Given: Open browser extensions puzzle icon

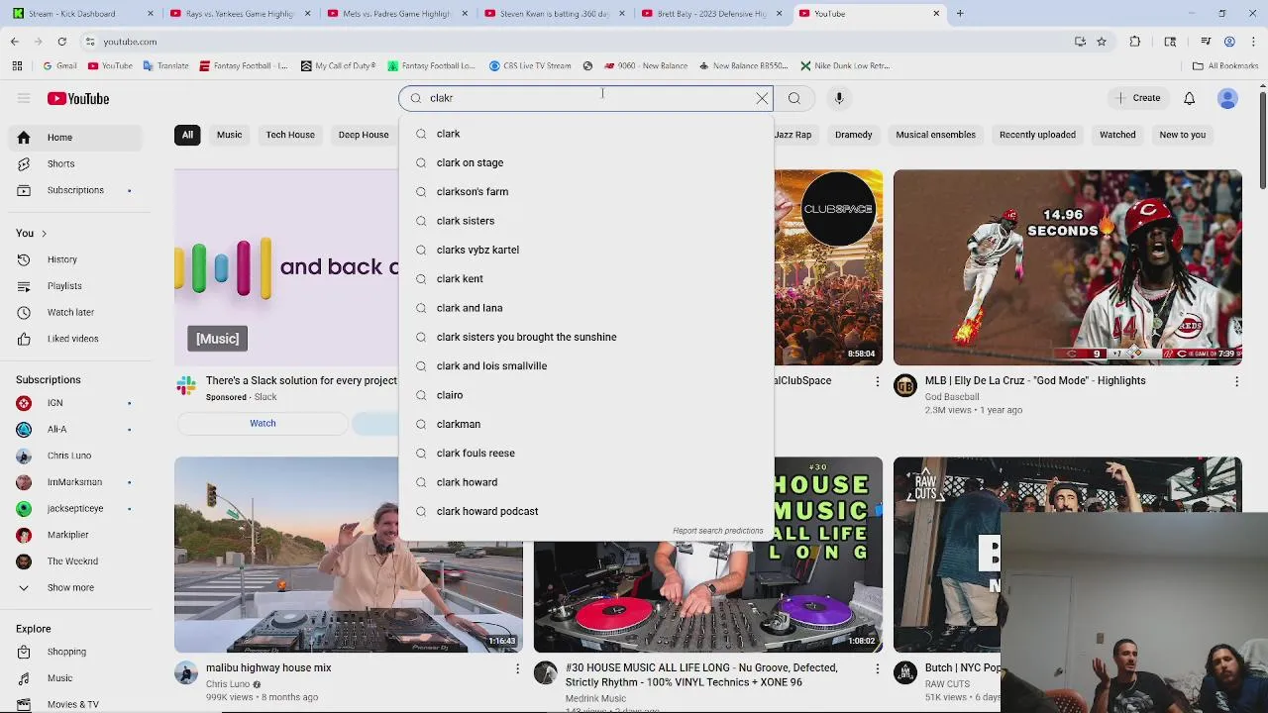Looking at the screenshot, I should pyautogui.click(x=1135, y=42).
